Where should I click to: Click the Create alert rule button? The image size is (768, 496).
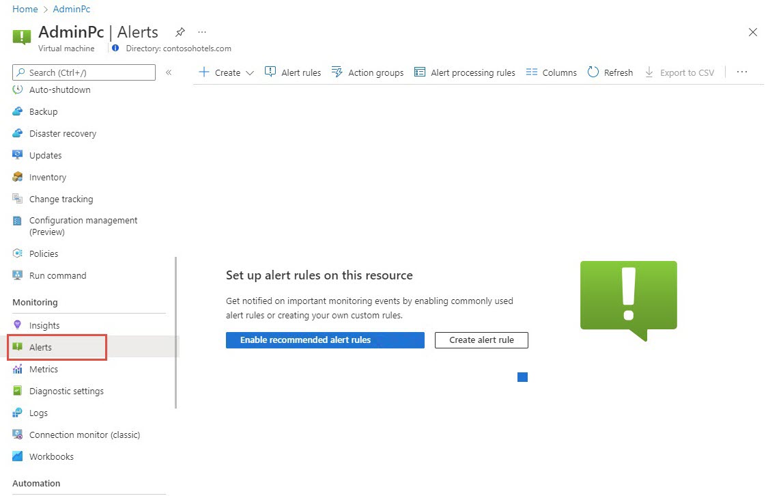pos(481,340)
